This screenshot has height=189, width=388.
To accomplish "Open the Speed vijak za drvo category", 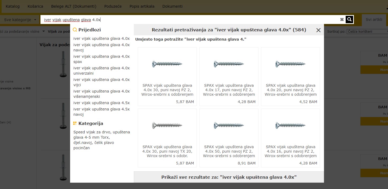I will tap(102, 140).
